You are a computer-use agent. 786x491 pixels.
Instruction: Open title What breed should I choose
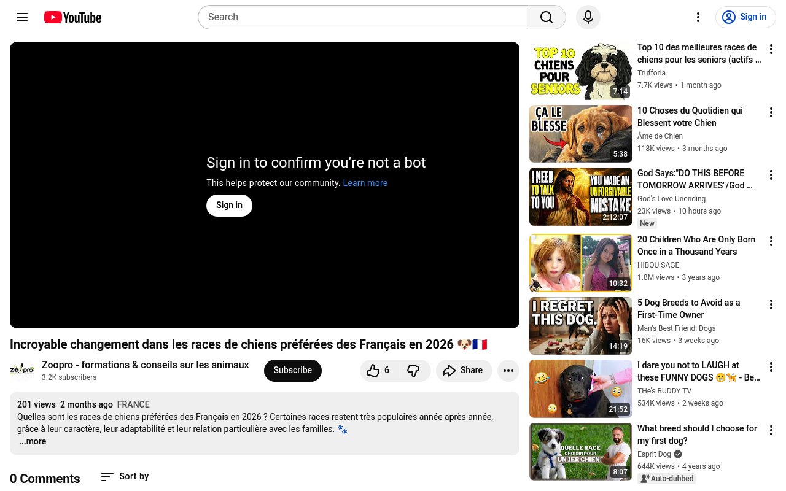coord(697,435)
